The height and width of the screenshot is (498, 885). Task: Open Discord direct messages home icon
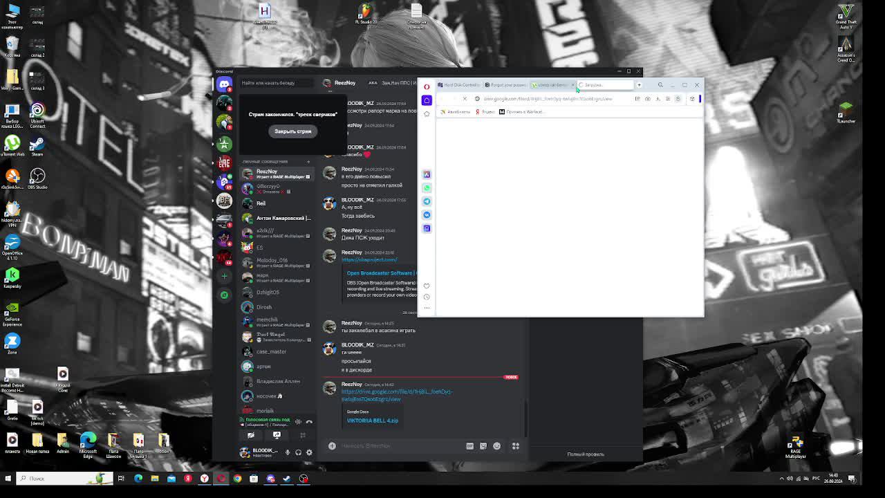(x=224, y=84)
